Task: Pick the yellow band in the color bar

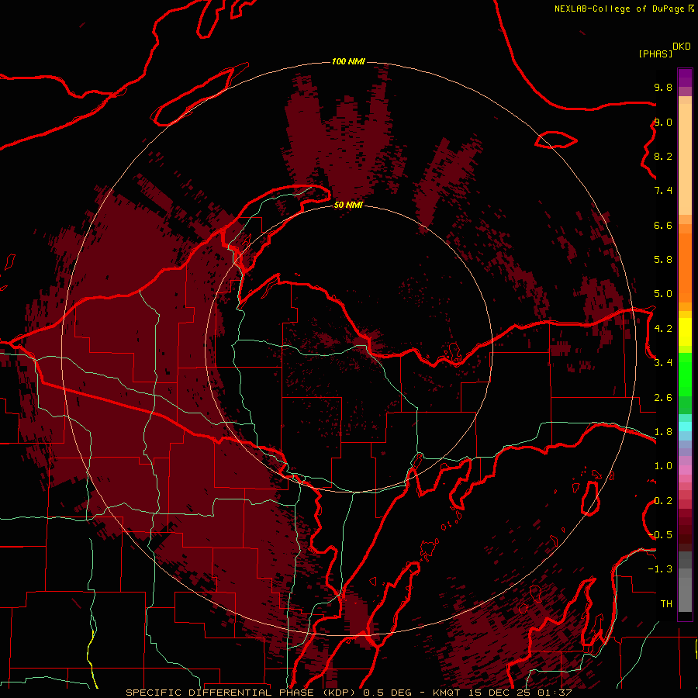Action: click(x=685, y=332)
